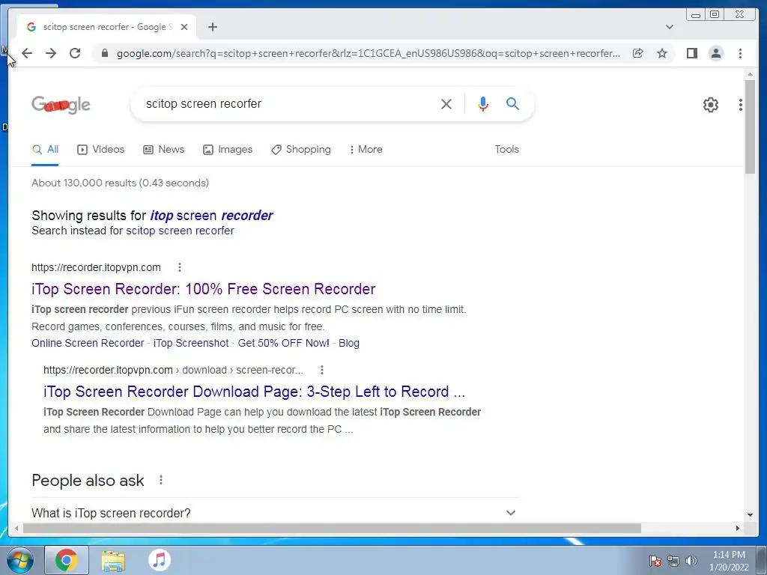The image size is (767, 575).
Task: Open Online Screen Recorder sitelink
Action: pos(88,343)
